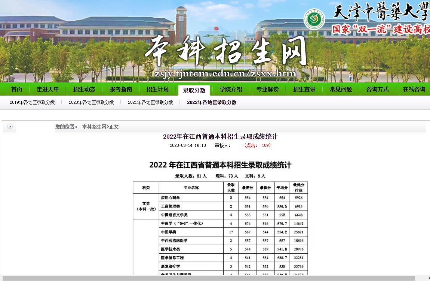Image resolution: width=430 pixels, height=281 pixels.
Task: Open 专业解读 in navigation bar
Action: pyautogui.click(x=267, y=89)
